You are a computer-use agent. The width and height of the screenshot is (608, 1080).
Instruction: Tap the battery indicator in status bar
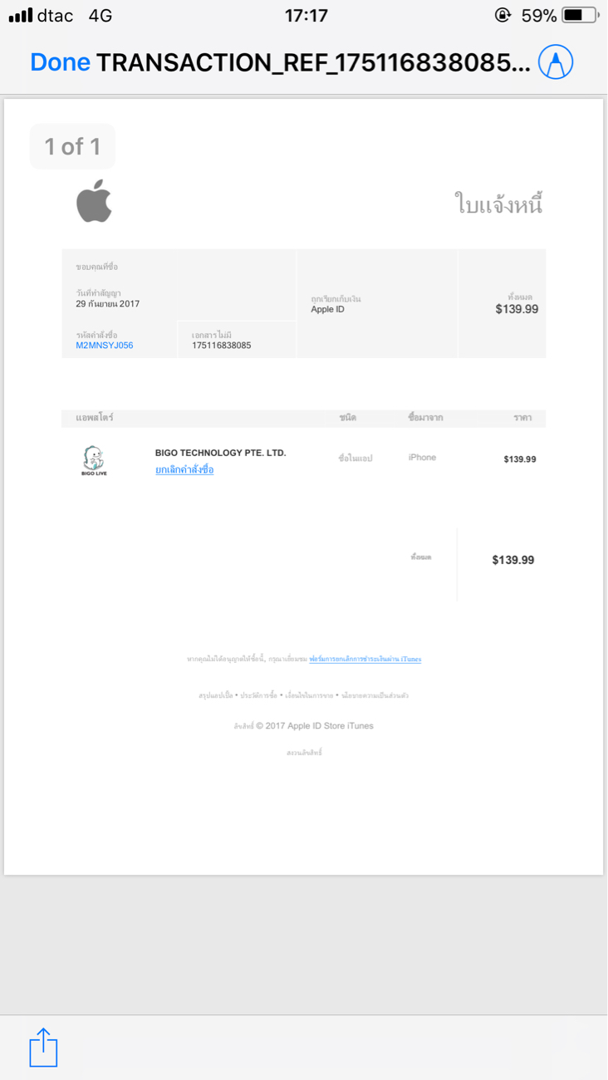(x=580, y=15)
